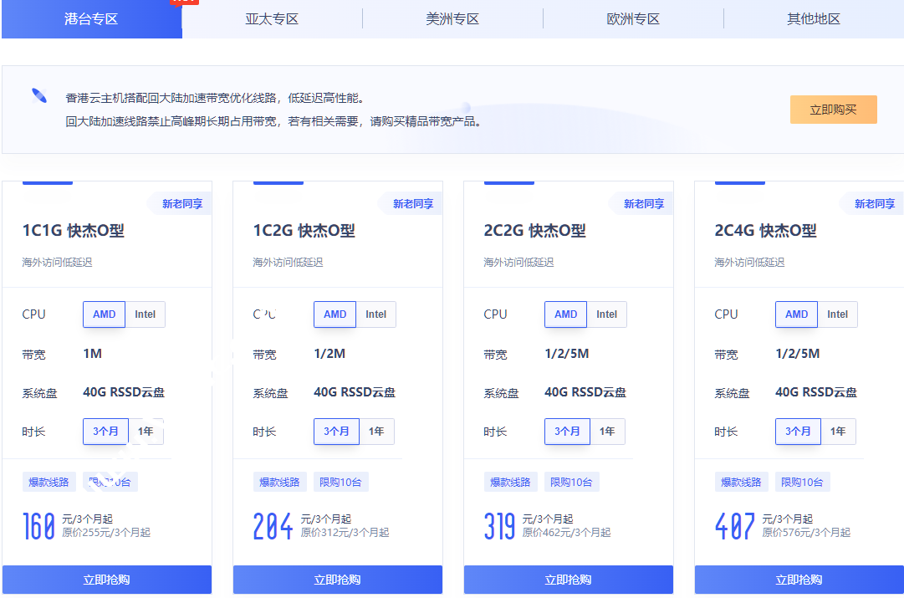Switch to the 亚太专区 tab
The width and height of the screenshot is (904, 598).
(x=272, y=18)
